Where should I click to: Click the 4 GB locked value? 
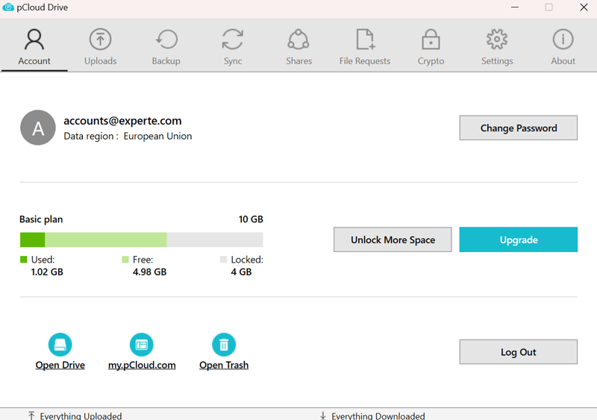click(241, 272)
